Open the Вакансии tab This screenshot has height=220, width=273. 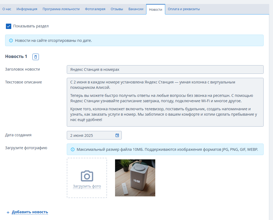coord(136,9)
